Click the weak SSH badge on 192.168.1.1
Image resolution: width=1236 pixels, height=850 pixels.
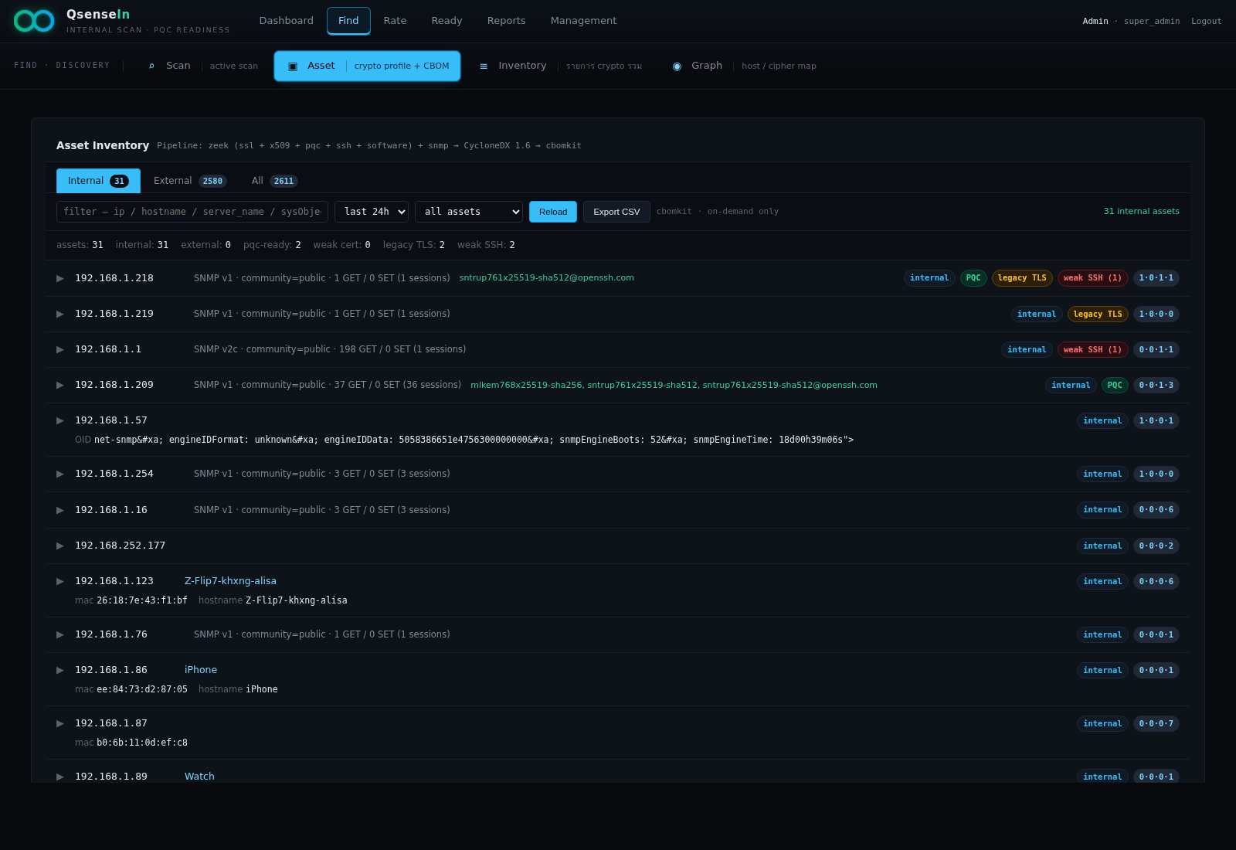[1092, 349]
